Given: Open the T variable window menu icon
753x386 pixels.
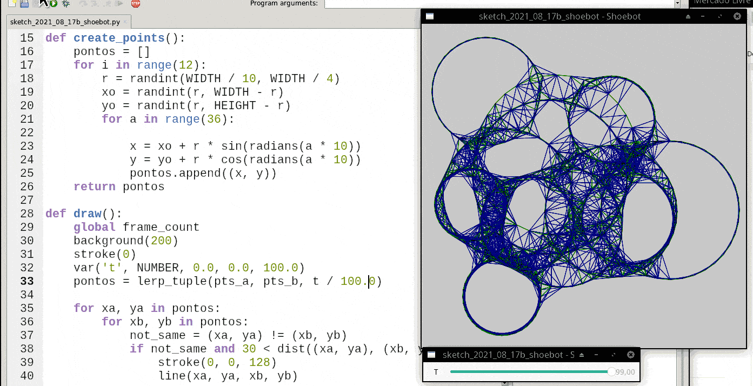Looking at the screenshot, I should click(x=431, y=355).
